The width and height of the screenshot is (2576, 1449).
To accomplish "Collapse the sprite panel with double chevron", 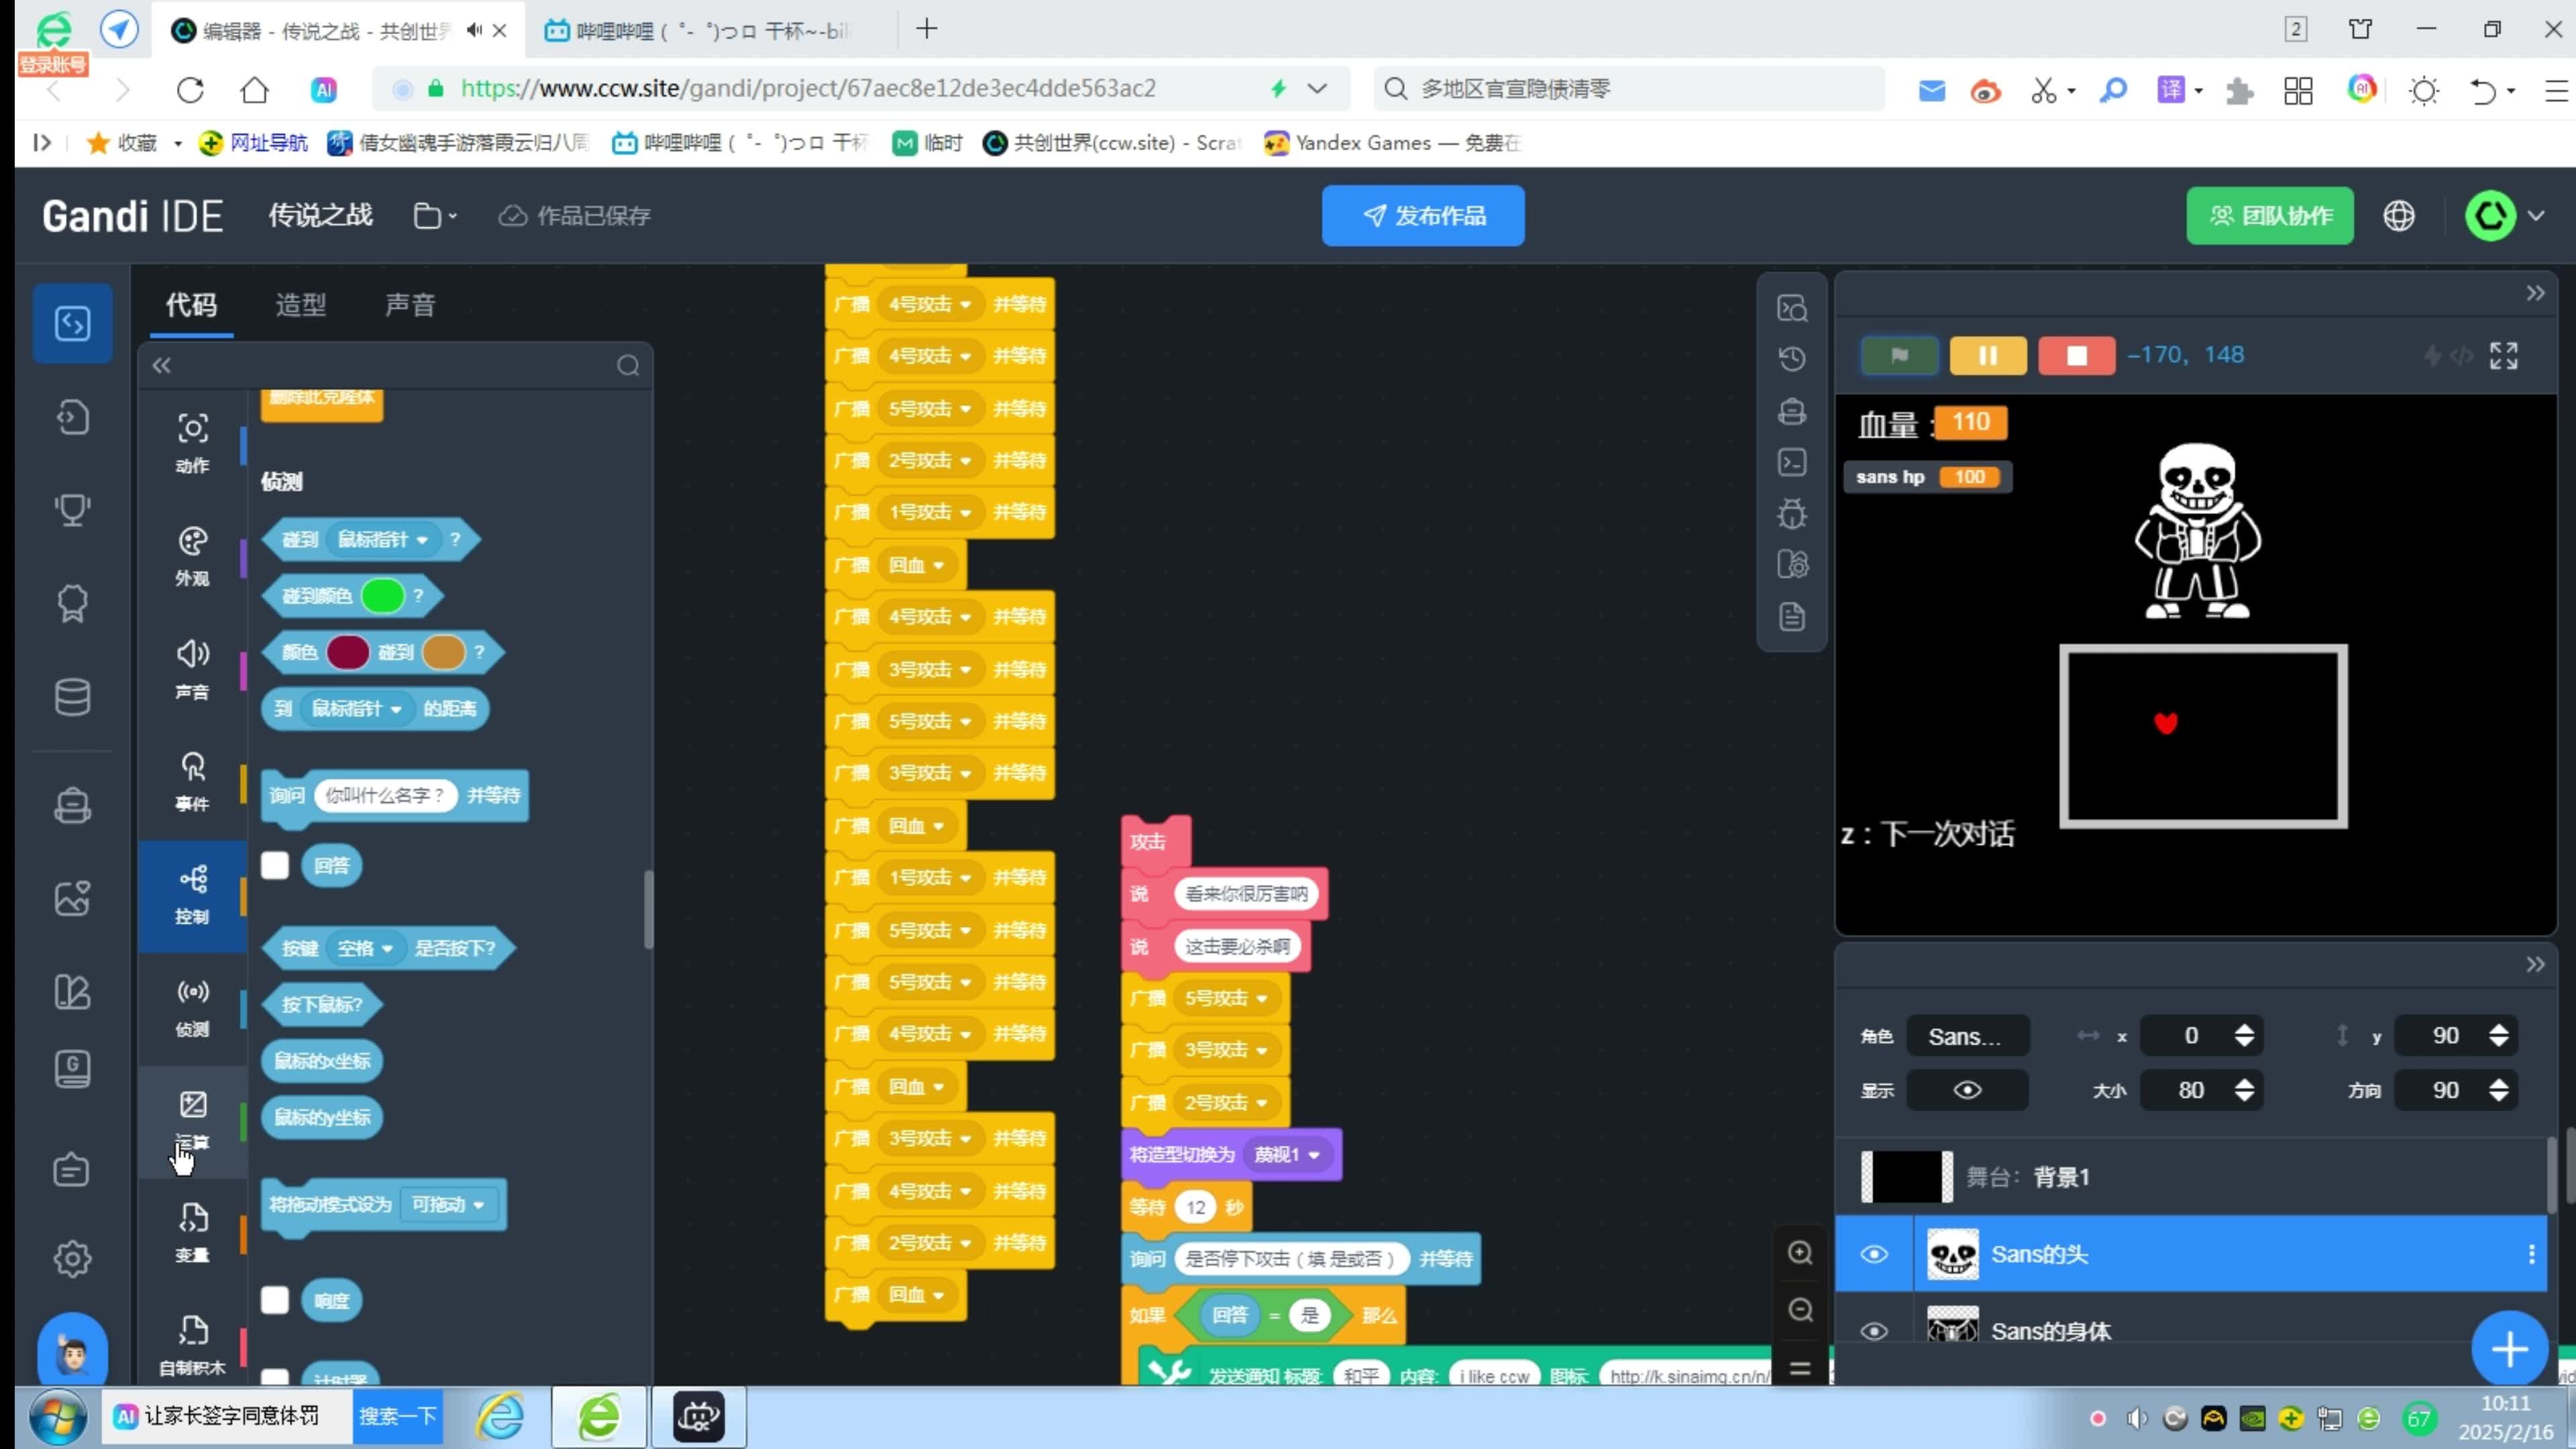I will 2535,965.
